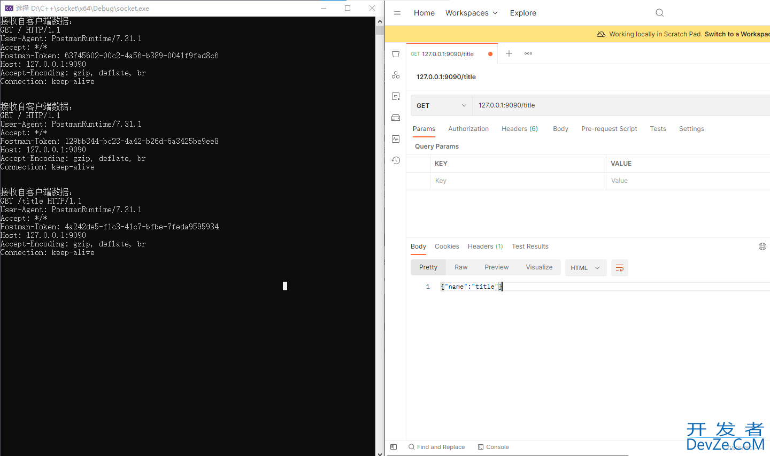Open the Explore menu item
770x456 pixels.
523,13
